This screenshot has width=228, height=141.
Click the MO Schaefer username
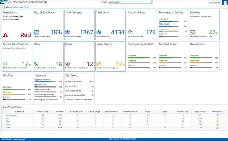[215, 3]
